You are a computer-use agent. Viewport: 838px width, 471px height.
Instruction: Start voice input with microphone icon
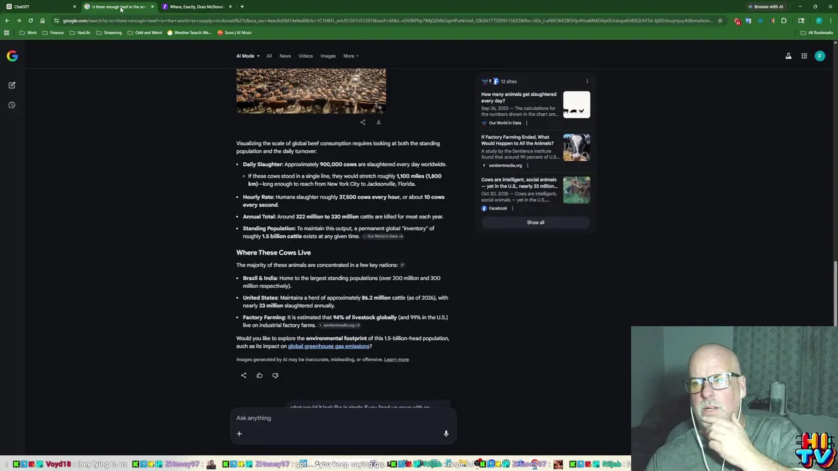point(446,434)
